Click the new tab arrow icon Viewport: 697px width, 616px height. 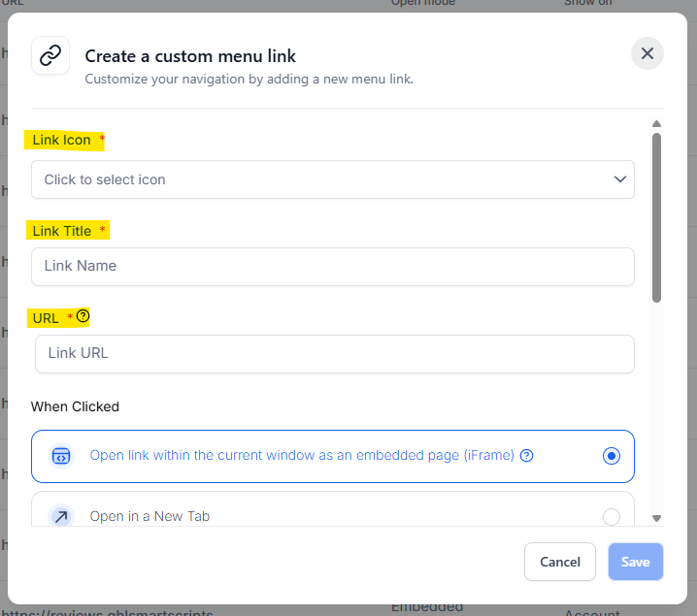(x=61, y=516)
